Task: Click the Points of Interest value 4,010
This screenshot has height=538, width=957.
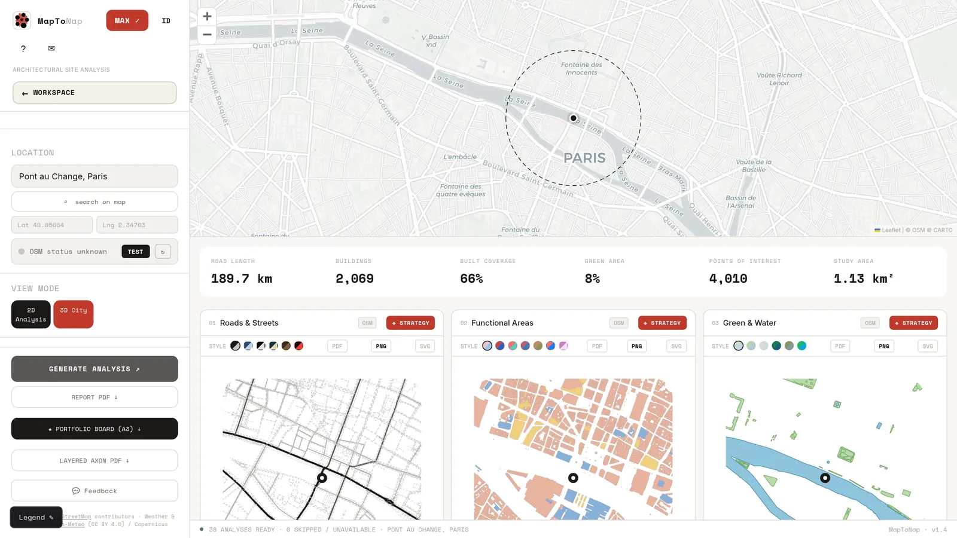Action: click(x=728, y=279)
